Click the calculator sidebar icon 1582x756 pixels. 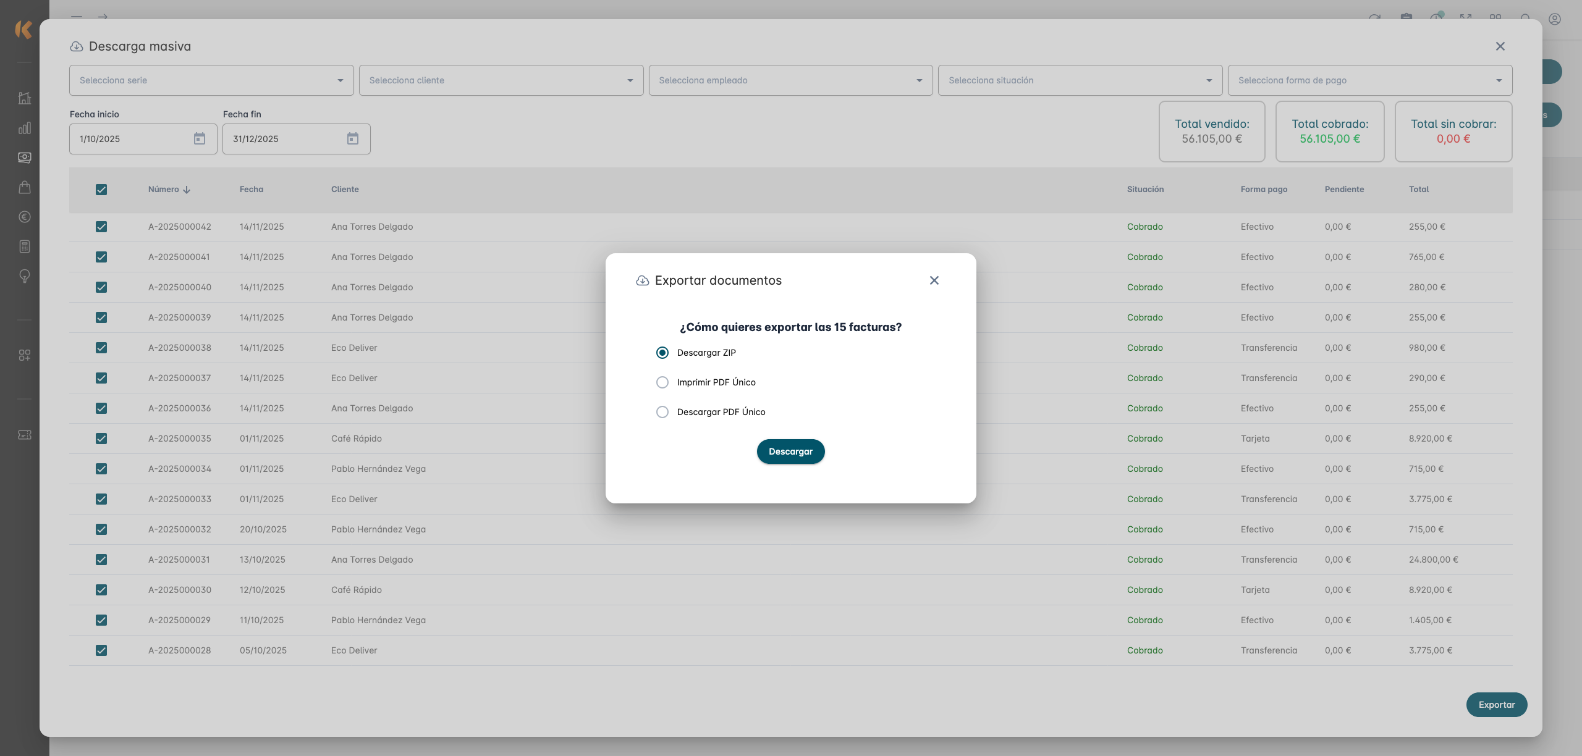tap(25, 246)
